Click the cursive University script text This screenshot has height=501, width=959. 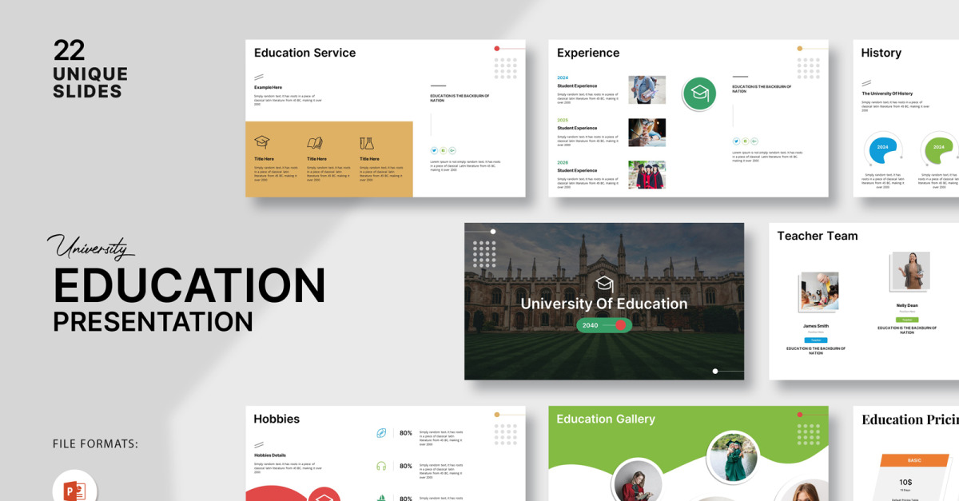coord(90,248)
